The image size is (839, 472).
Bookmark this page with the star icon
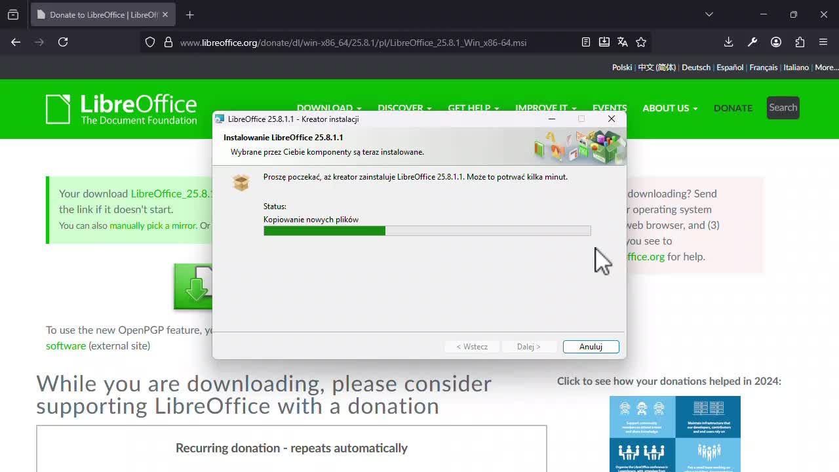[x=641, y=42]
